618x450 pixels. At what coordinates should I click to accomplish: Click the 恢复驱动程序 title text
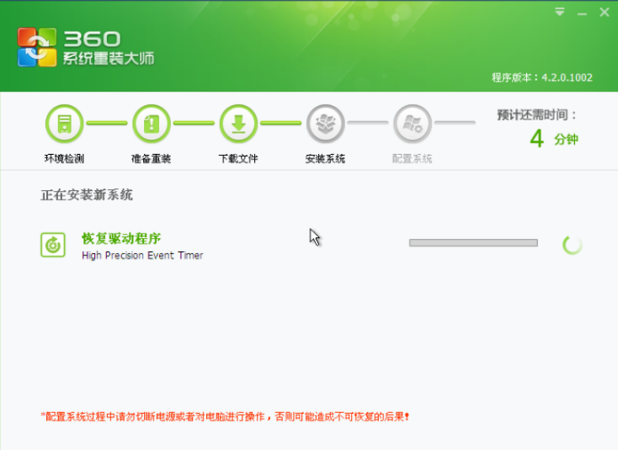click(121, 239)
